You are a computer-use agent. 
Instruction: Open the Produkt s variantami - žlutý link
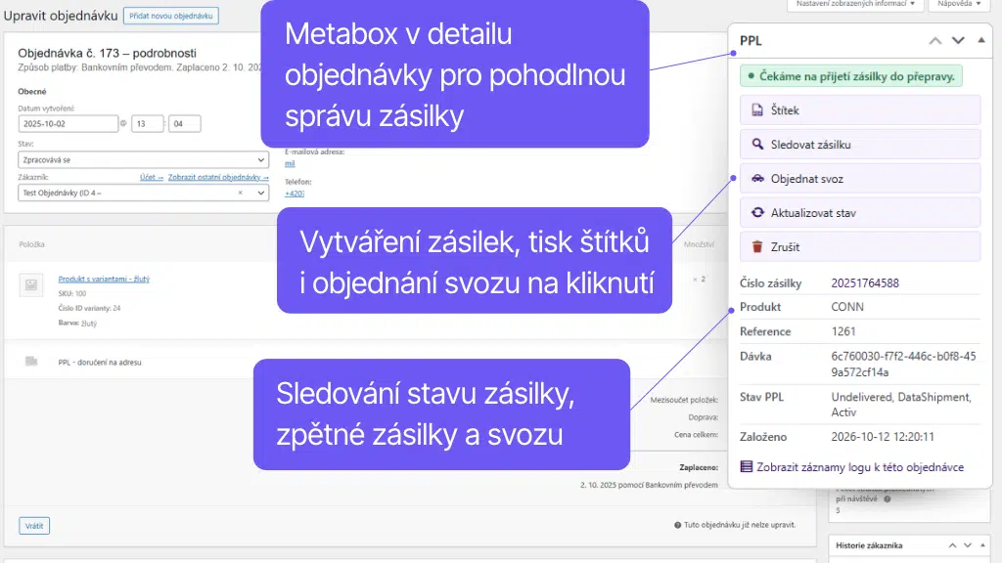[x=104, y=279]
